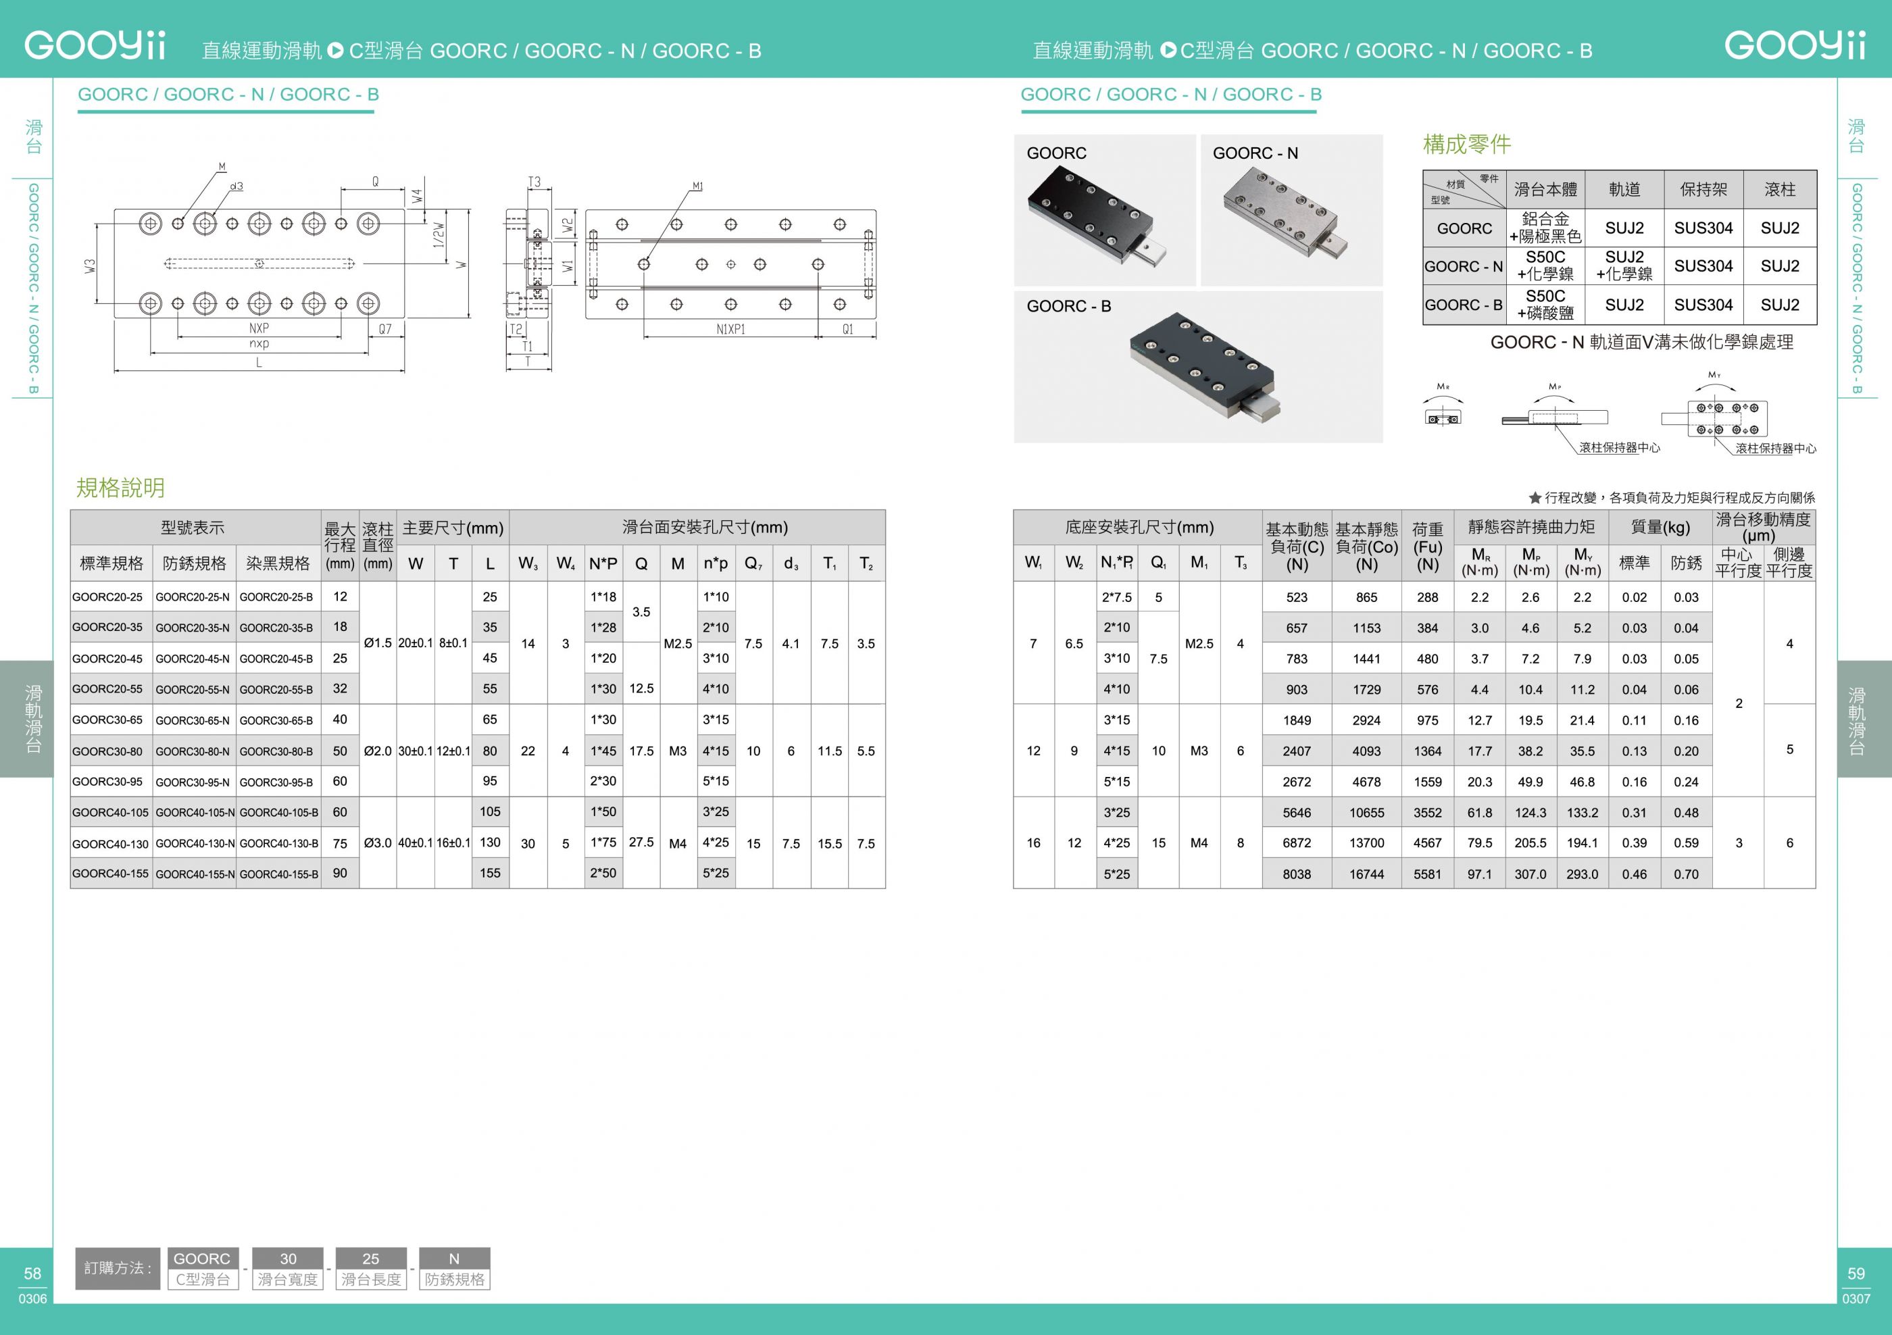
Task: Select the GOORC20-25 standard model cell
Action: coord(111,597)
